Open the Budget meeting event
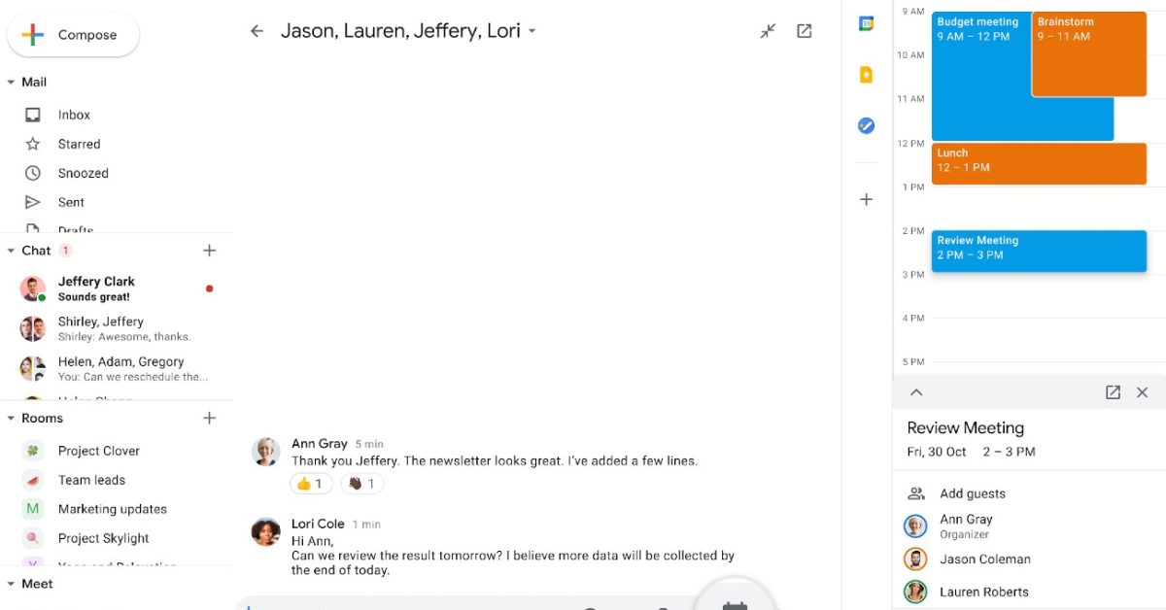1166x610 pixels. [979, 76]
